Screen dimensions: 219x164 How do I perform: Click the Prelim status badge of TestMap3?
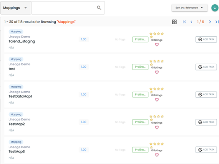[140, 150]
